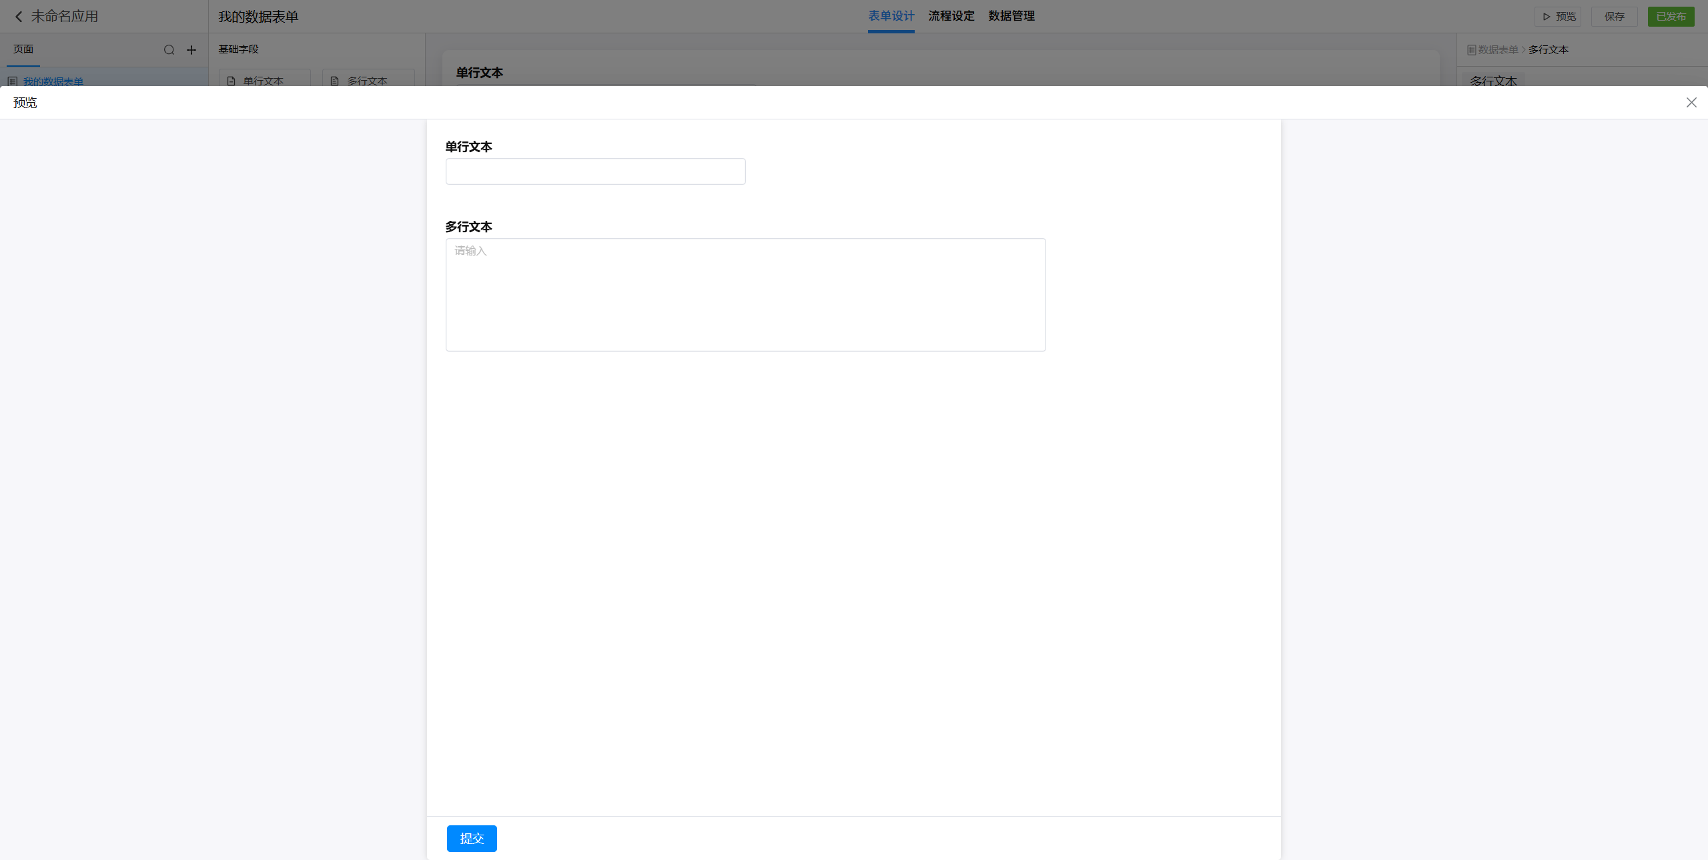The image size is (1708, 860).
Task: Click the 单行文本 field component icon
Action: pyautogui.click(x=232, y=81)
